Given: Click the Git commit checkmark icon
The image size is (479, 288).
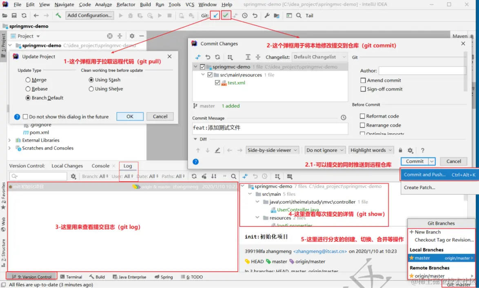Looking at the screenshot, I should [226, 15].
